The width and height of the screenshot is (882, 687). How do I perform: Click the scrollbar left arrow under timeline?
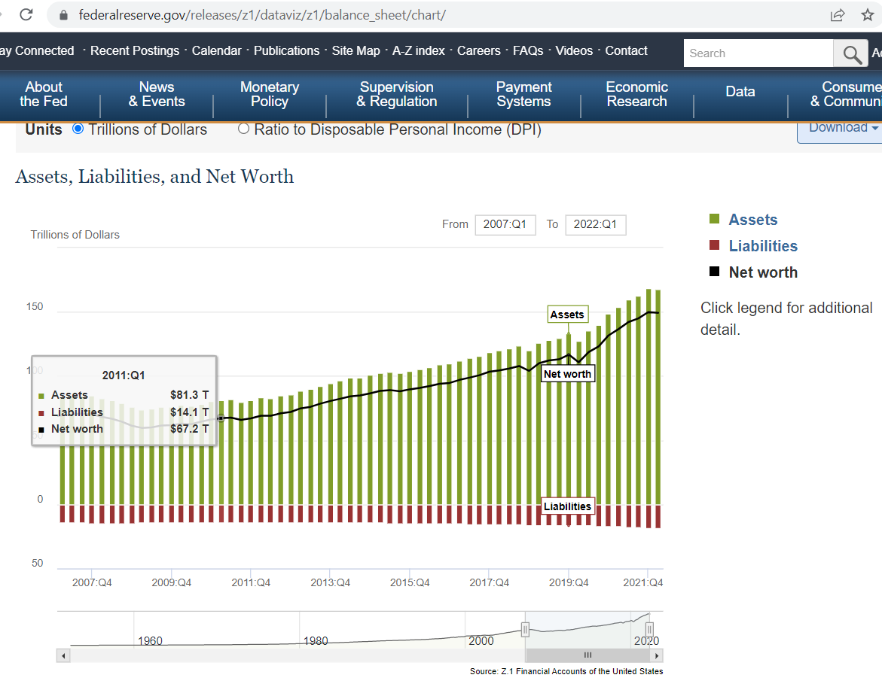(x=64, y=655)
